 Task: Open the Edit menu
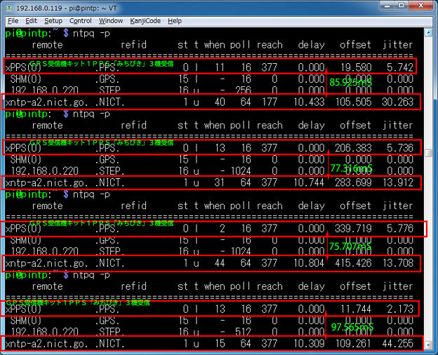click(31, 21)
